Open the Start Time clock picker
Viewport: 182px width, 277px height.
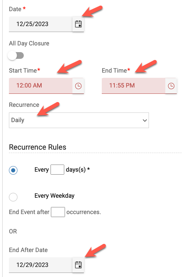[x=78, y=86]
